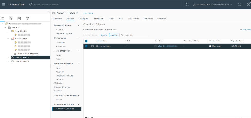Switch to Hosts and Clusters inventory view
Viewport: 251px width, 118px height.
click(3, 18)
